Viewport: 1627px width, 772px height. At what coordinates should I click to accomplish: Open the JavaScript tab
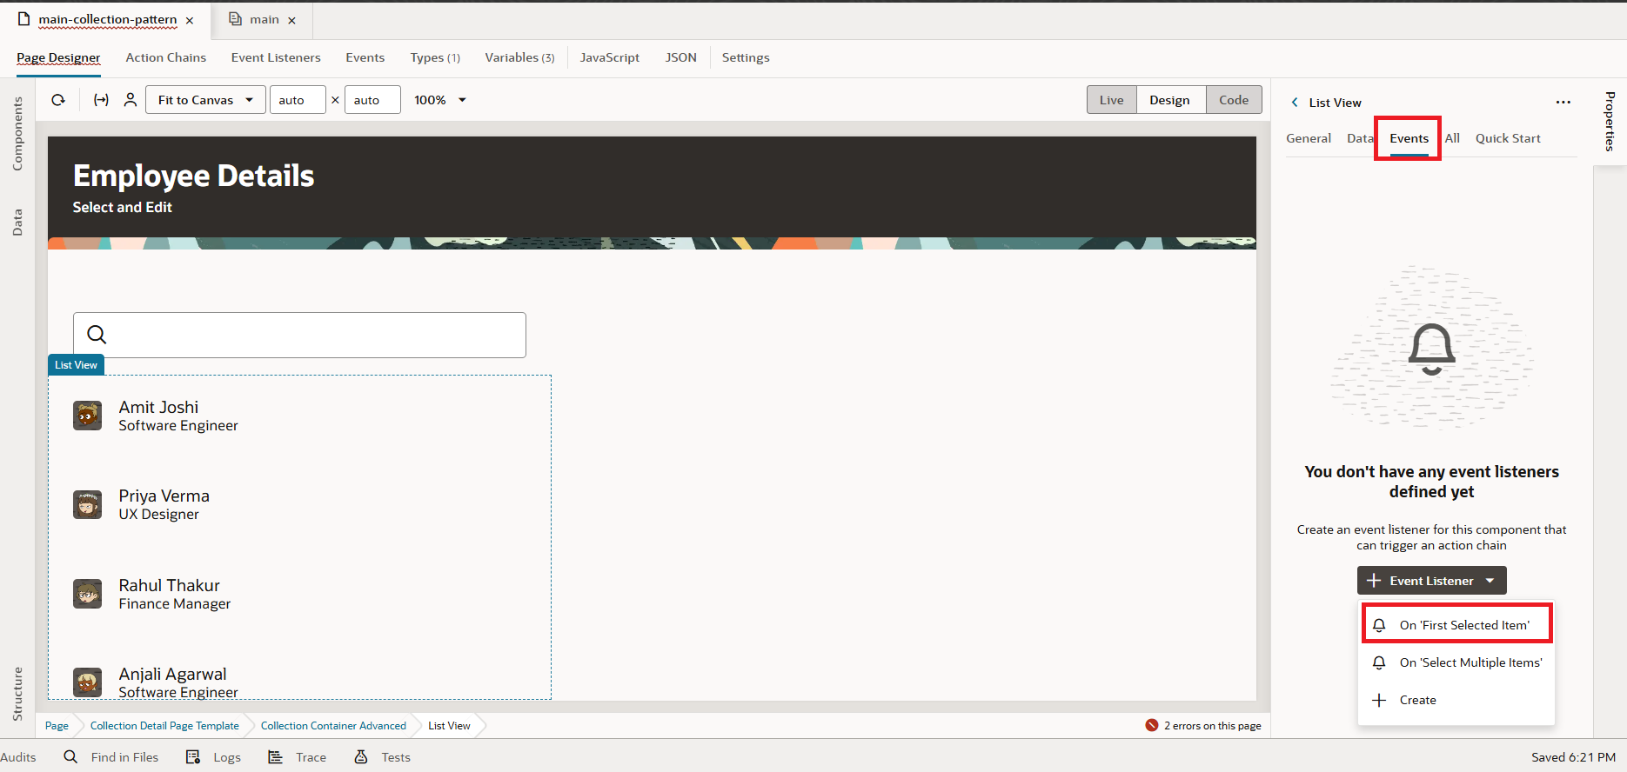(x=610, y=57)
